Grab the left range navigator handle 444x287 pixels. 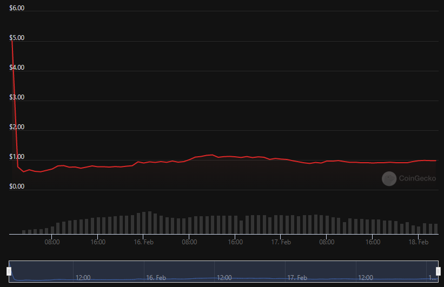[x=9, y=271]
